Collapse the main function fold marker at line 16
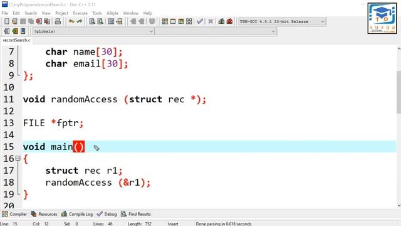This screenshot has height=226, width=401. pyautogui.click(x=18, y=159)
